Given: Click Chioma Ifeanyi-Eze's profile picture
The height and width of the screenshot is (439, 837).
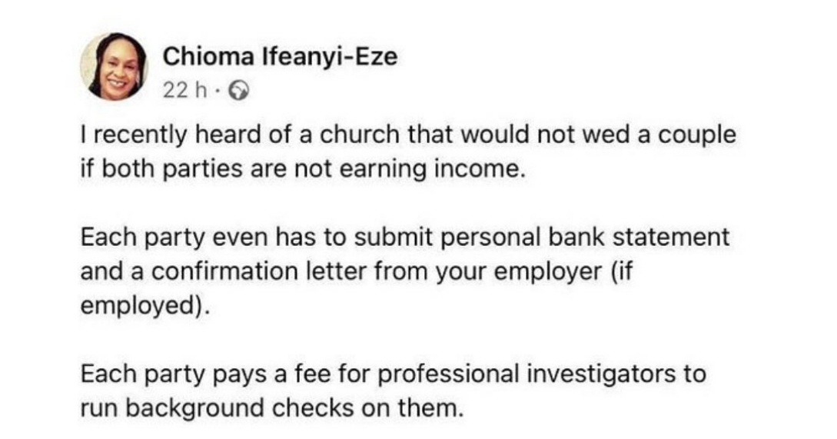Looking at the screenshot, I should [x=114, y=68].
